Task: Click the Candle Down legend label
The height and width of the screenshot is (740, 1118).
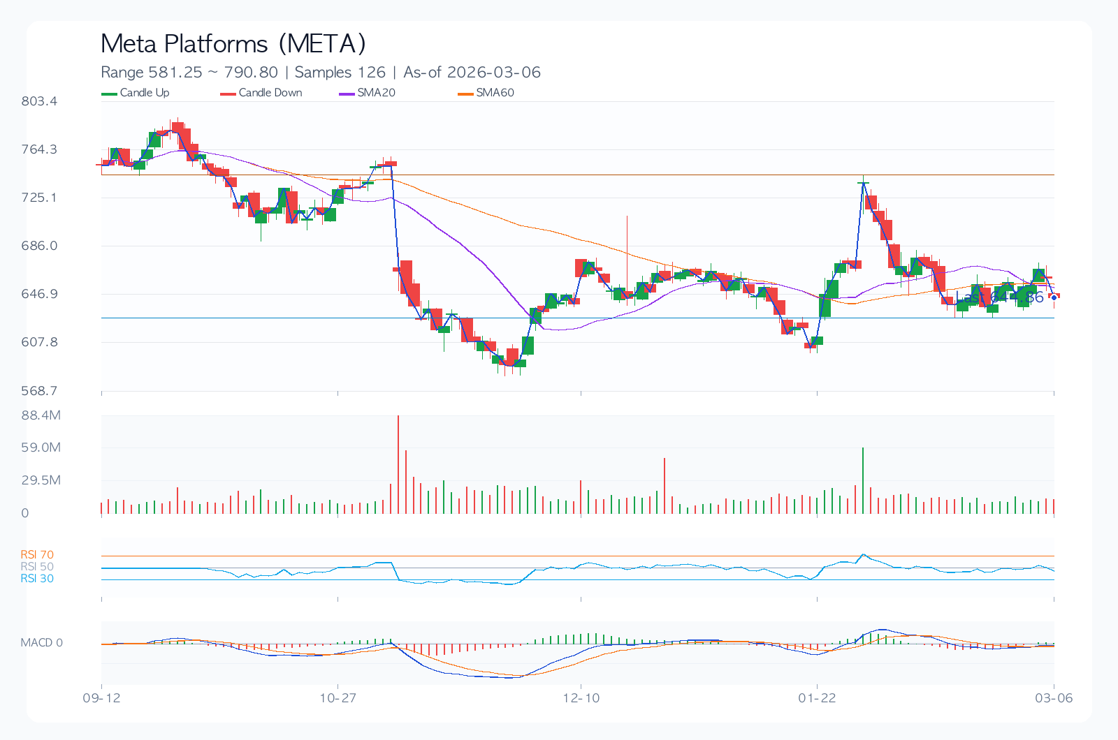Action: pyautogui.click(x=270, y=93)
